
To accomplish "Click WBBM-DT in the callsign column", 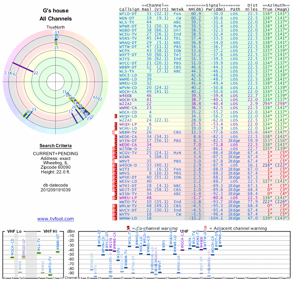I will point(128,67).
